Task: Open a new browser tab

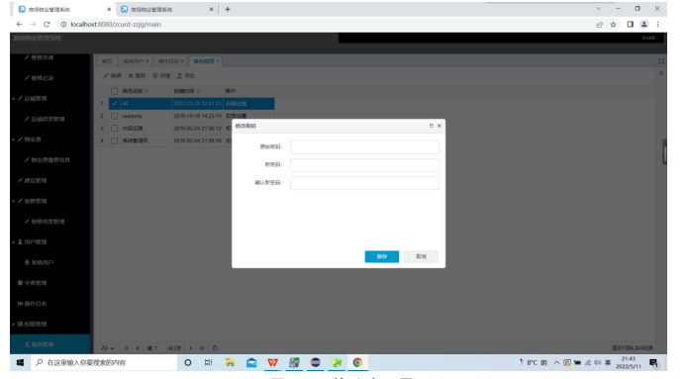Action: [x=228, y=9]
